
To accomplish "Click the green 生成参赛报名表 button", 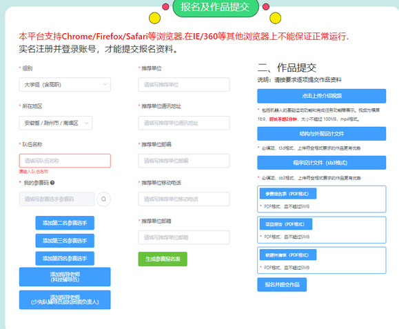I will [163, 259].
